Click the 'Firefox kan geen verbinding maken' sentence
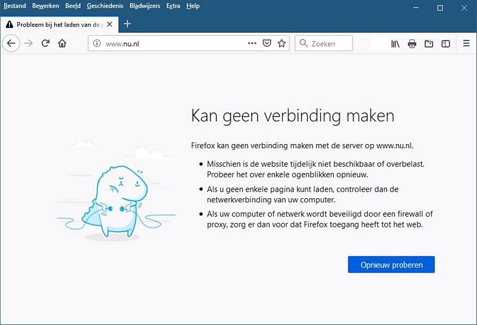 coord(302,146)
